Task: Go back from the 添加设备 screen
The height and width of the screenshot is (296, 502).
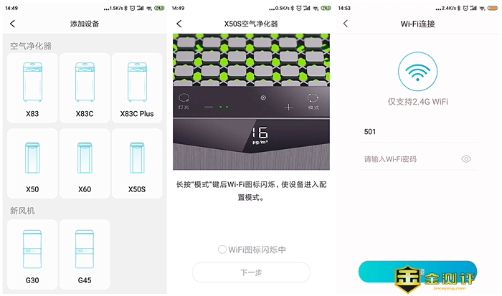Action: pyautogui.click(x=12, y=24)
